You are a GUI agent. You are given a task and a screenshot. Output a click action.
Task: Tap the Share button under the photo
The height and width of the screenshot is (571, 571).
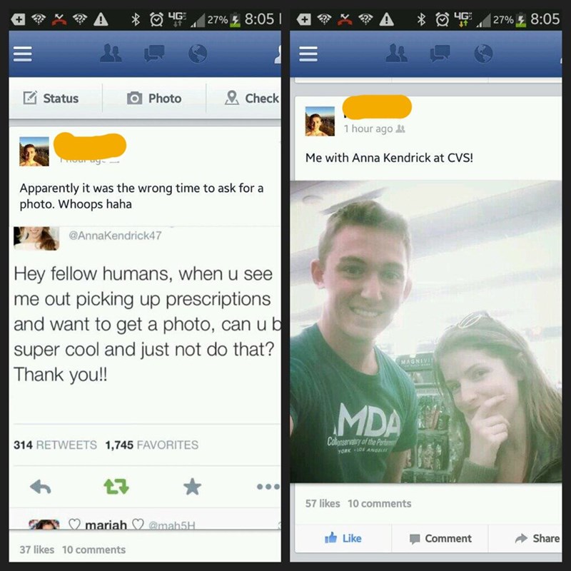coord(537,538)
